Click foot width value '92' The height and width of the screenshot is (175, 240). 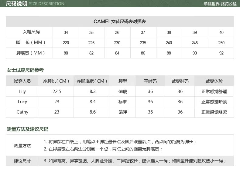point(221,53)
